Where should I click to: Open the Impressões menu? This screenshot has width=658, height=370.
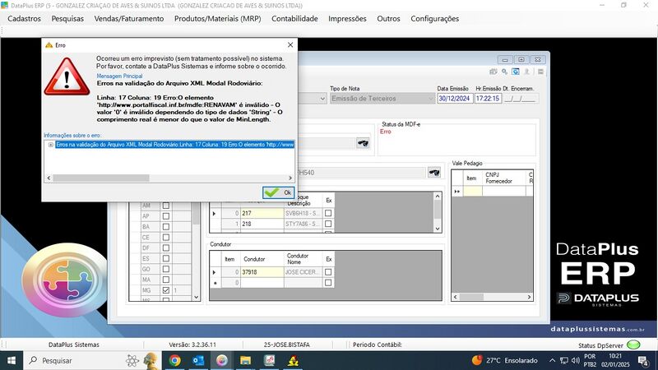[x=347, y=18]
